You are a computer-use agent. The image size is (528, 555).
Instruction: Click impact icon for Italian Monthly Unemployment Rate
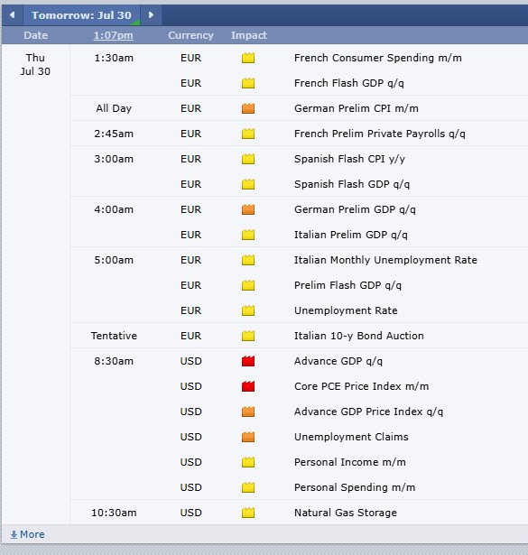248,260
